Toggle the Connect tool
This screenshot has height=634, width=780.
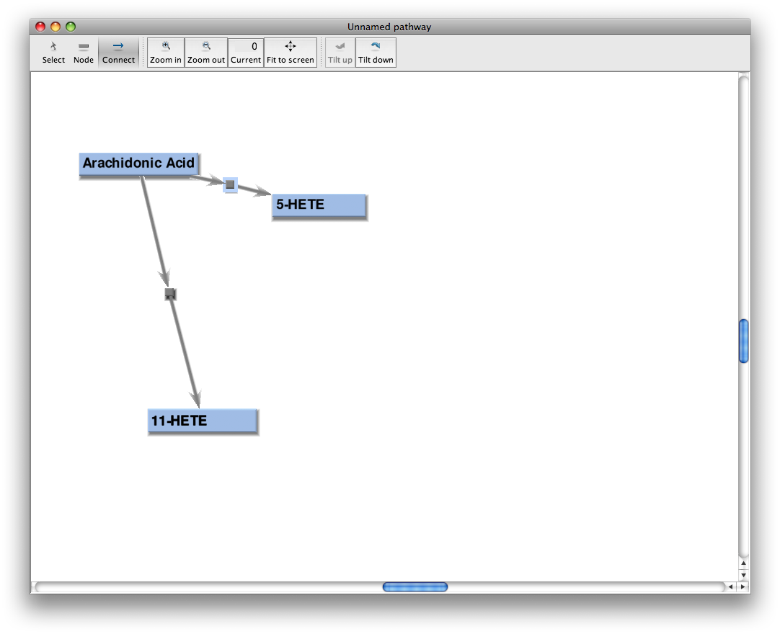[x=118, y=53]
